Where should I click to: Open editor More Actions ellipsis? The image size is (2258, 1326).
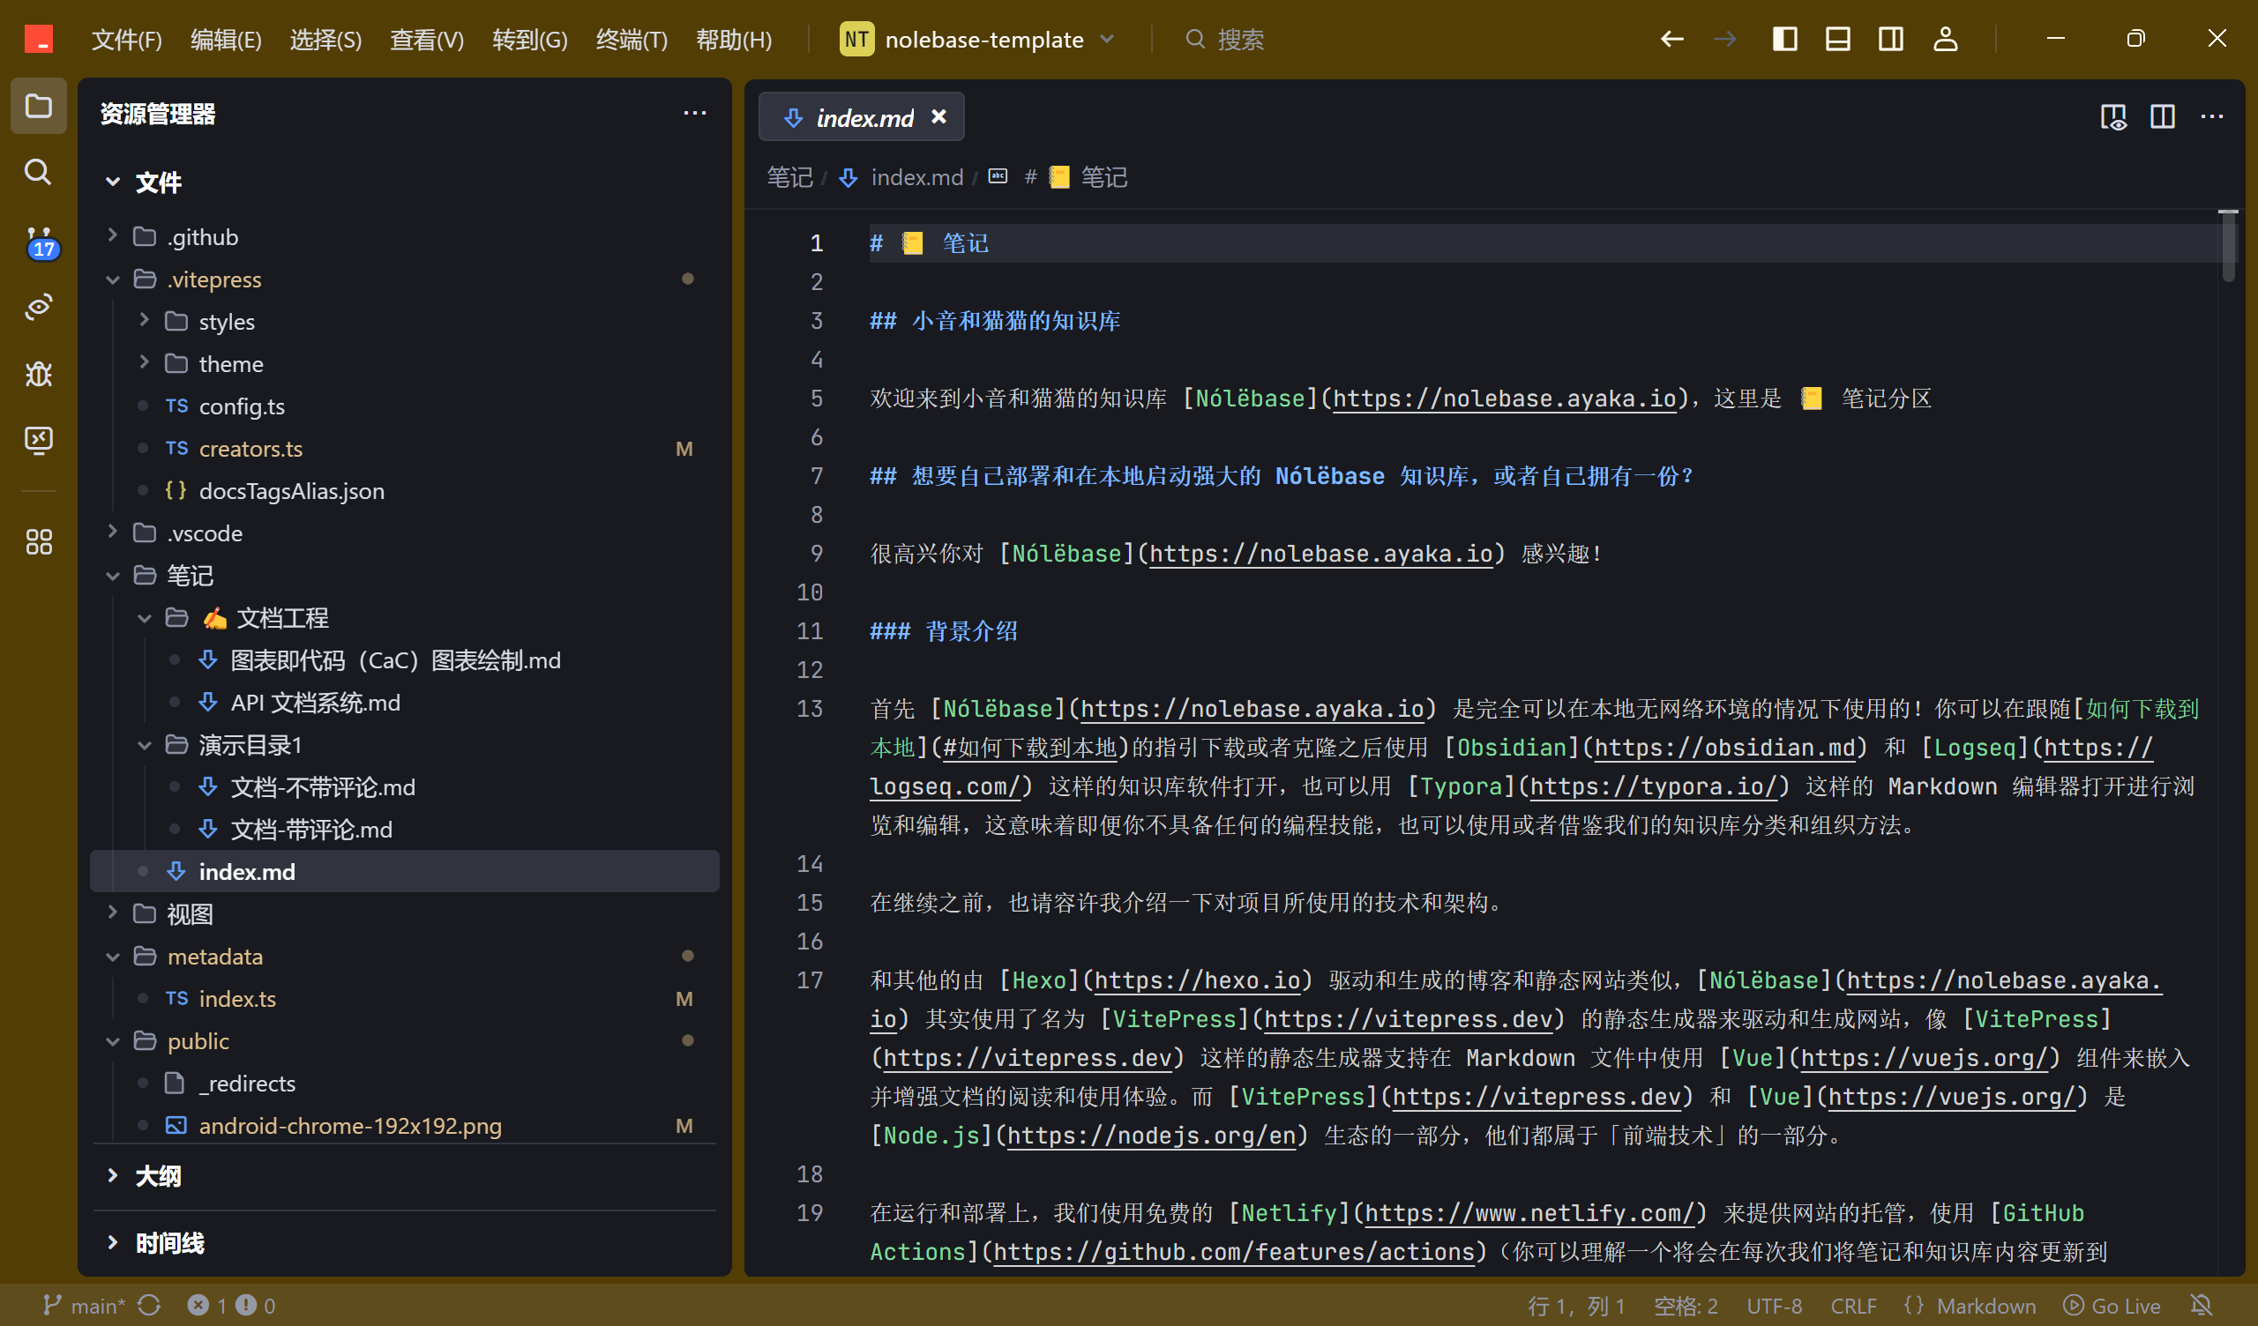pyautogui.click(x=2211, y=116)
